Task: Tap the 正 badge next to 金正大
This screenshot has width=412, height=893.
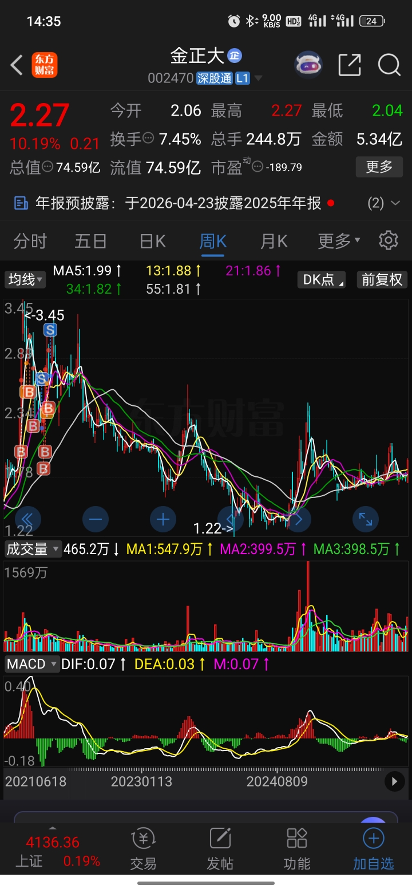Action: [235, 56]
